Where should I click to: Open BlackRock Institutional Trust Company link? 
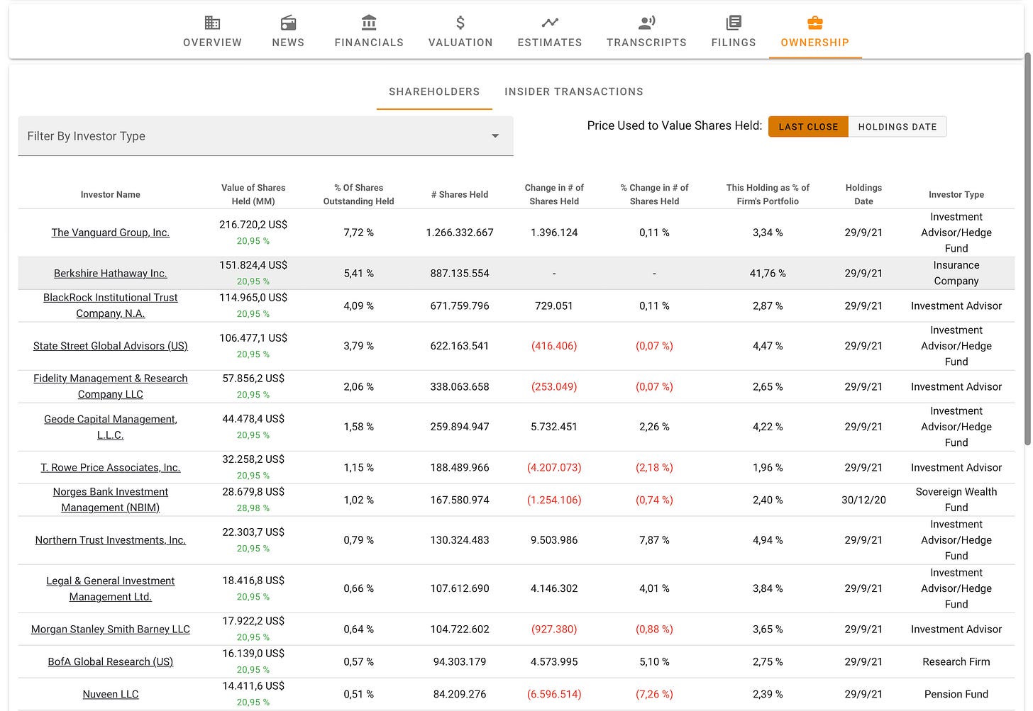coord(111,306)
